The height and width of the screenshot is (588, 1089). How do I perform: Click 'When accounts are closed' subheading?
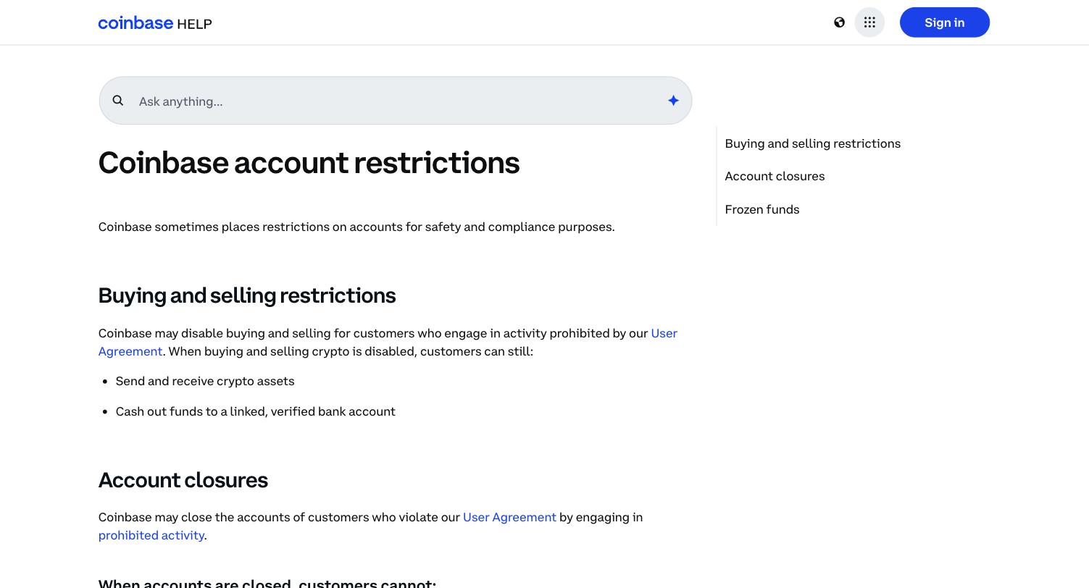point(267,583)
